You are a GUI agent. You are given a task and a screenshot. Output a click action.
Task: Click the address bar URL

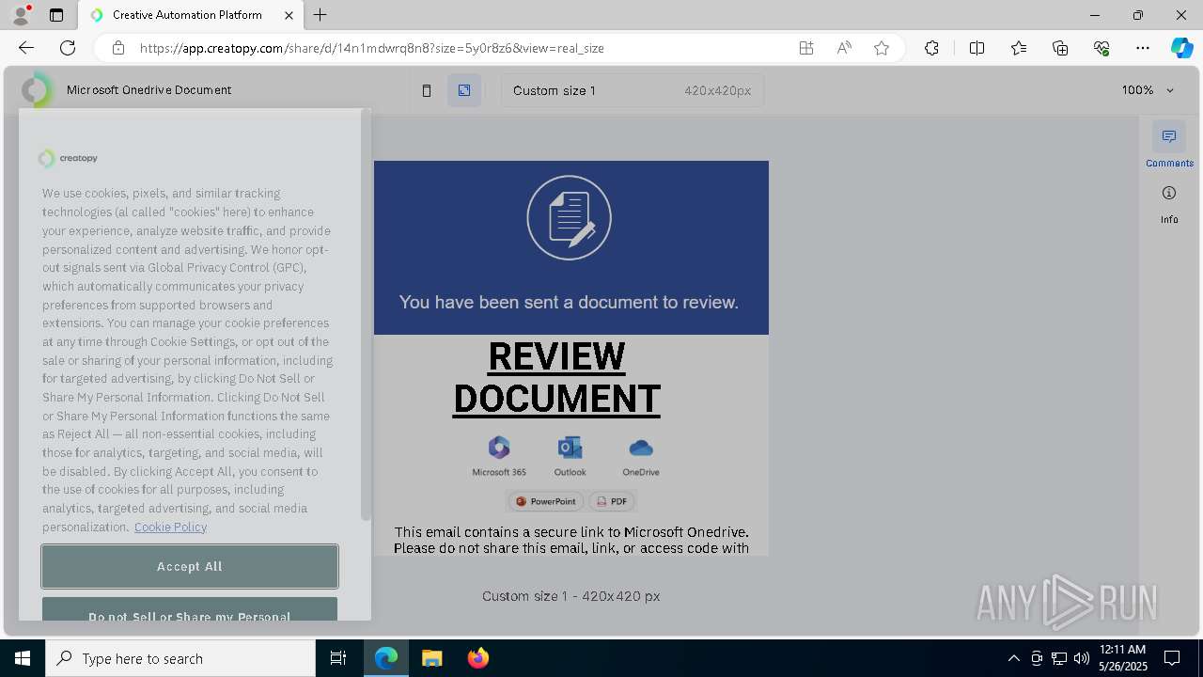click(x=372, y=48)
